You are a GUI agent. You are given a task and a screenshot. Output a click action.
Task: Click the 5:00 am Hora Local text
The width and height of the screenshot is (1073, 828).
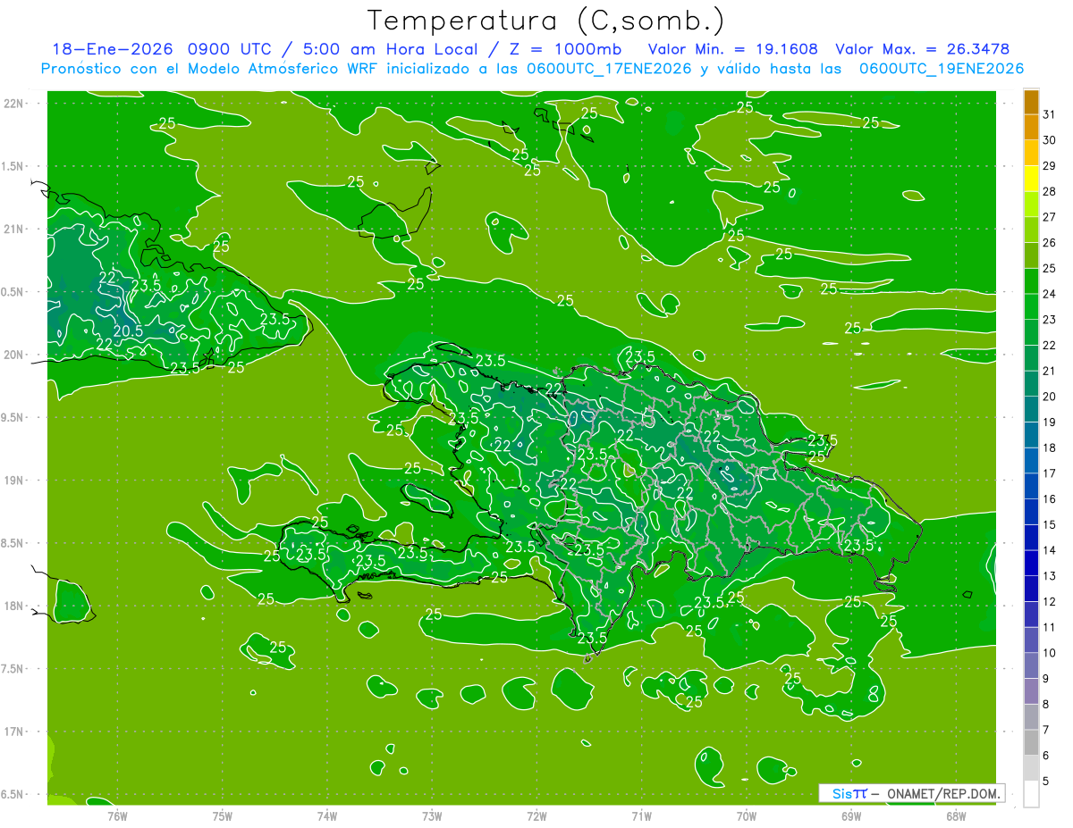tap(388, 50)
